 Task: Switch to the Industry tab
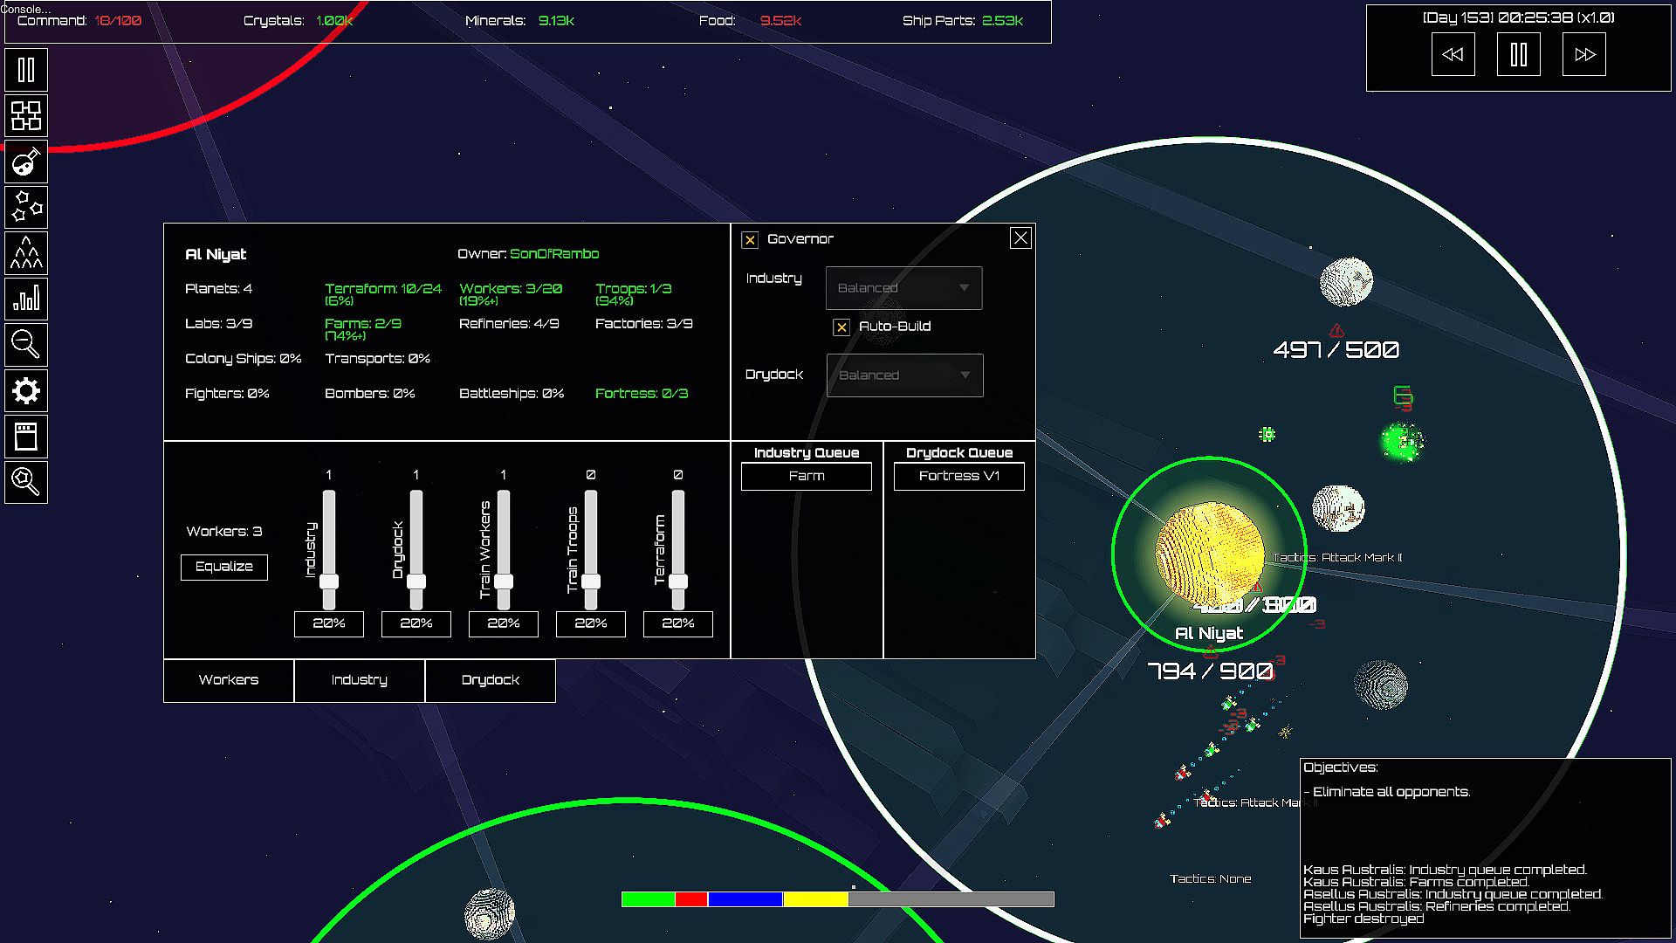click(x=359, y=680)
